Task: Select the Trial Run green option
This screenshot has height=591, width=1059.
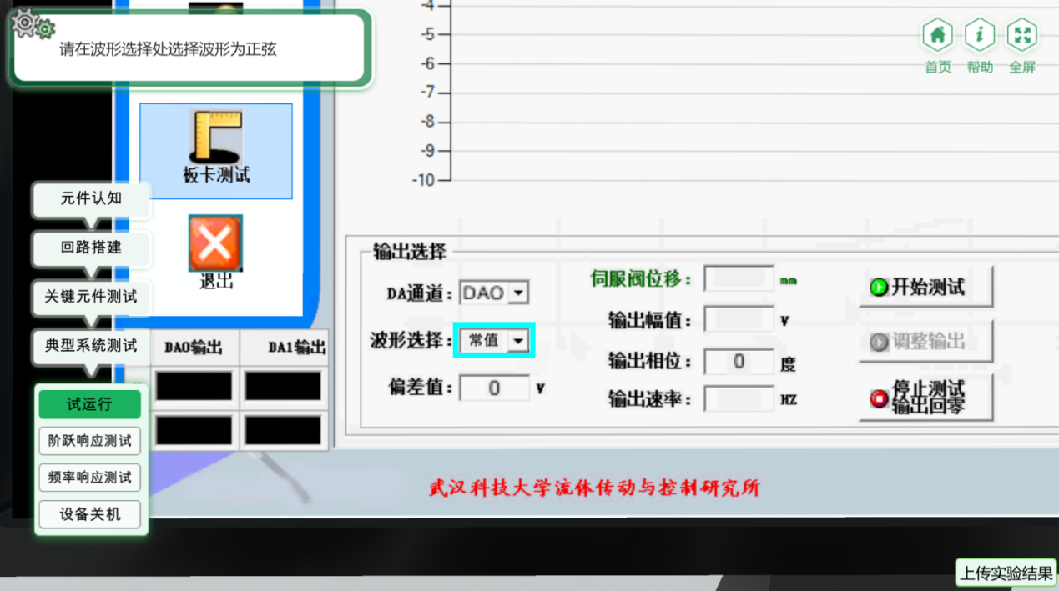Action: click(x=90, y=404)
